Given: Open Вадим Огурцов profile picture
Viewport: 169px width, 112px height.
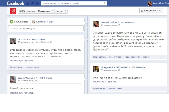Looking at the screenshot, I should coord(13,80).
